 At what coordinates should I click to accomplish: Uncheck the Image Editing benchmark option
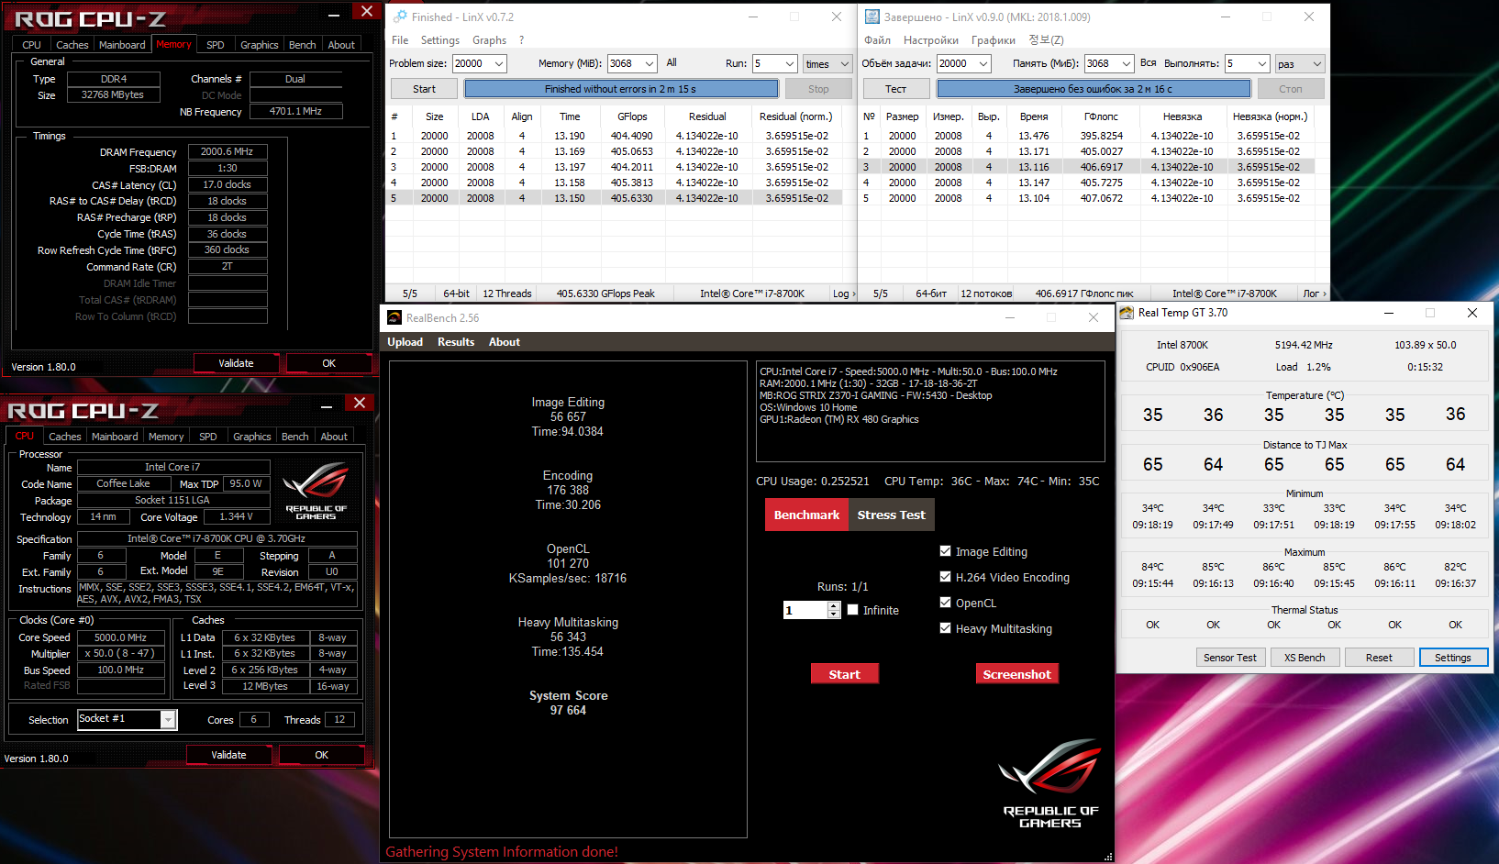point(945,551)
